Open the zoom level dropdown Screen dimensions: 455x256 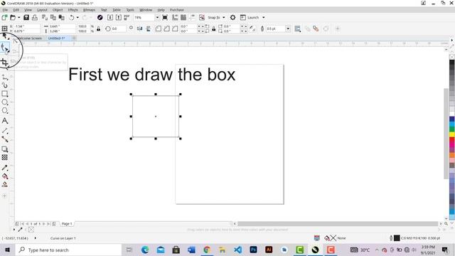tap(157, 17)
